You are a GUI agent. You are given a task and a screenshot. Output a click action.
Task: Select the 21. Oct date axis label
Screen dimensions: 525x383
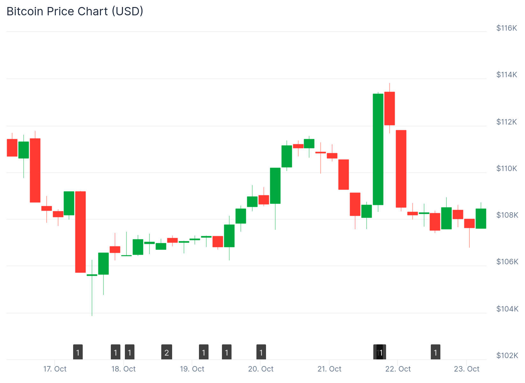(x=329, y=369)
